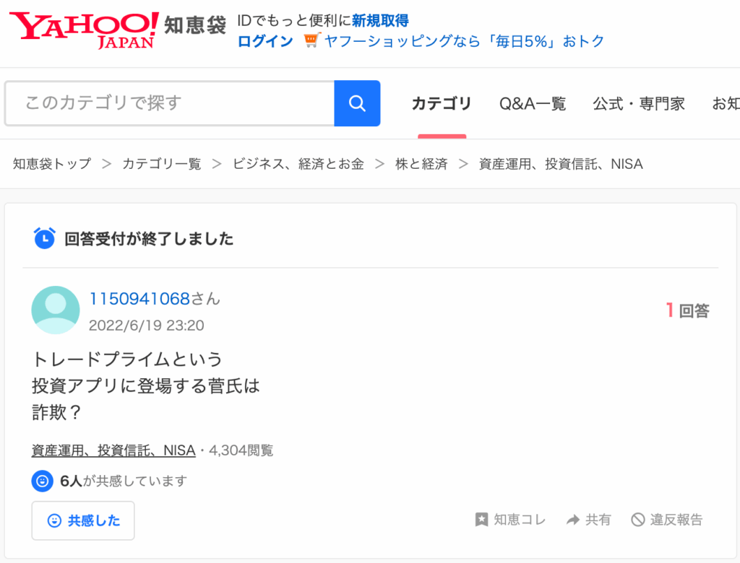740x563 pixels.
Task: Click the blue magnifier search button
Action: click(357, 103)
